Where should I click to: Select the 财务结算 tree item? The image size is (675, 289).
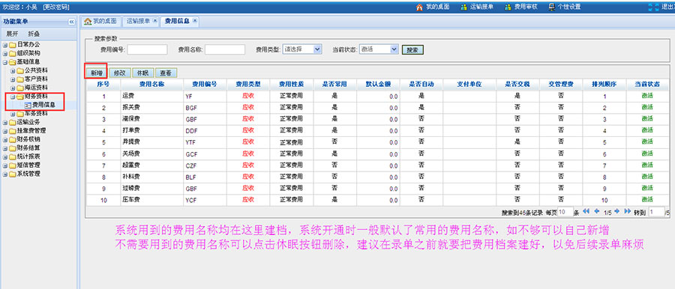[28, 148]
